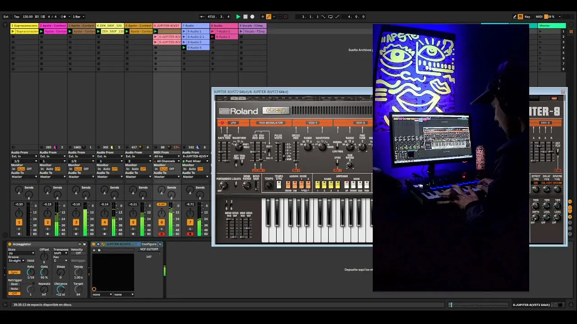Select the 7 Audio track header
This screenshot has height=324, width=577.
point(196,26)
